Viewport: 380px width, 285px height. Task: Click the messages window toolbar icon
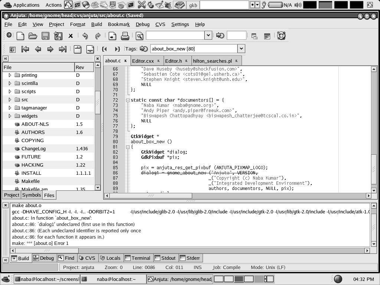(x=267, y=36)
